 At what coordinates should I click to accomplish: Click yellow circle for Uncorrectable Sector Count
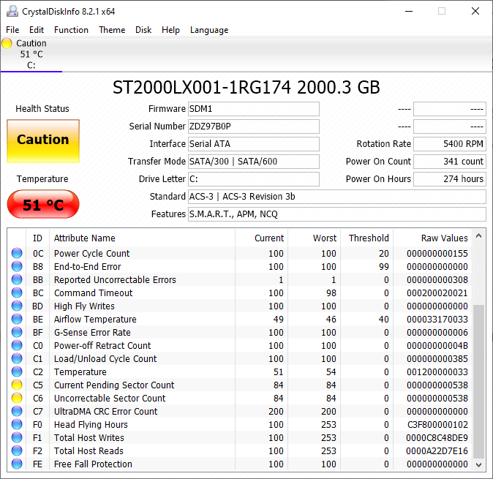pyautogui.click(x=17, y=398)
